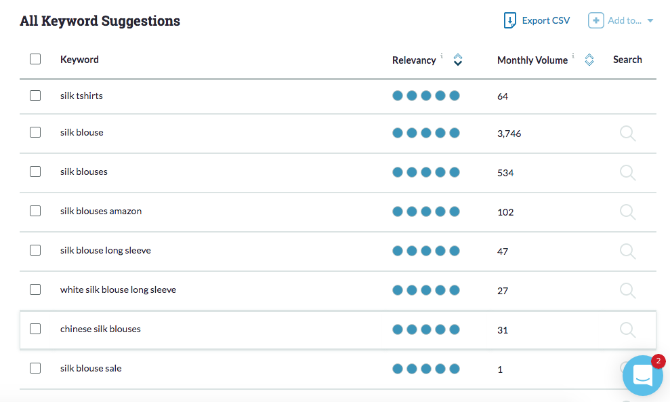Click the Export CSV link
This screenshot has height=402, width=670.
pyautogui.click(x=545, y=20)
